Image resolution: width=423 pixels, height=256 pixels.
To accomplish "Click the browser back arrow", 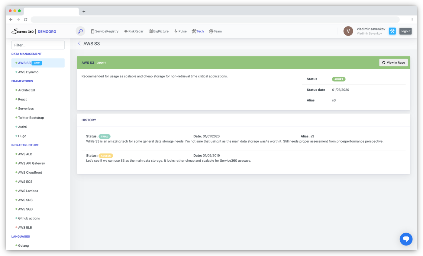I will [11, 19].
